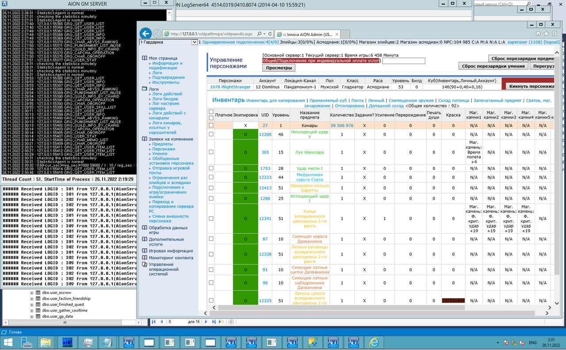Click the dark dye color cell 237331969
The height and width of the screenshot is (350, 566).
453,300
